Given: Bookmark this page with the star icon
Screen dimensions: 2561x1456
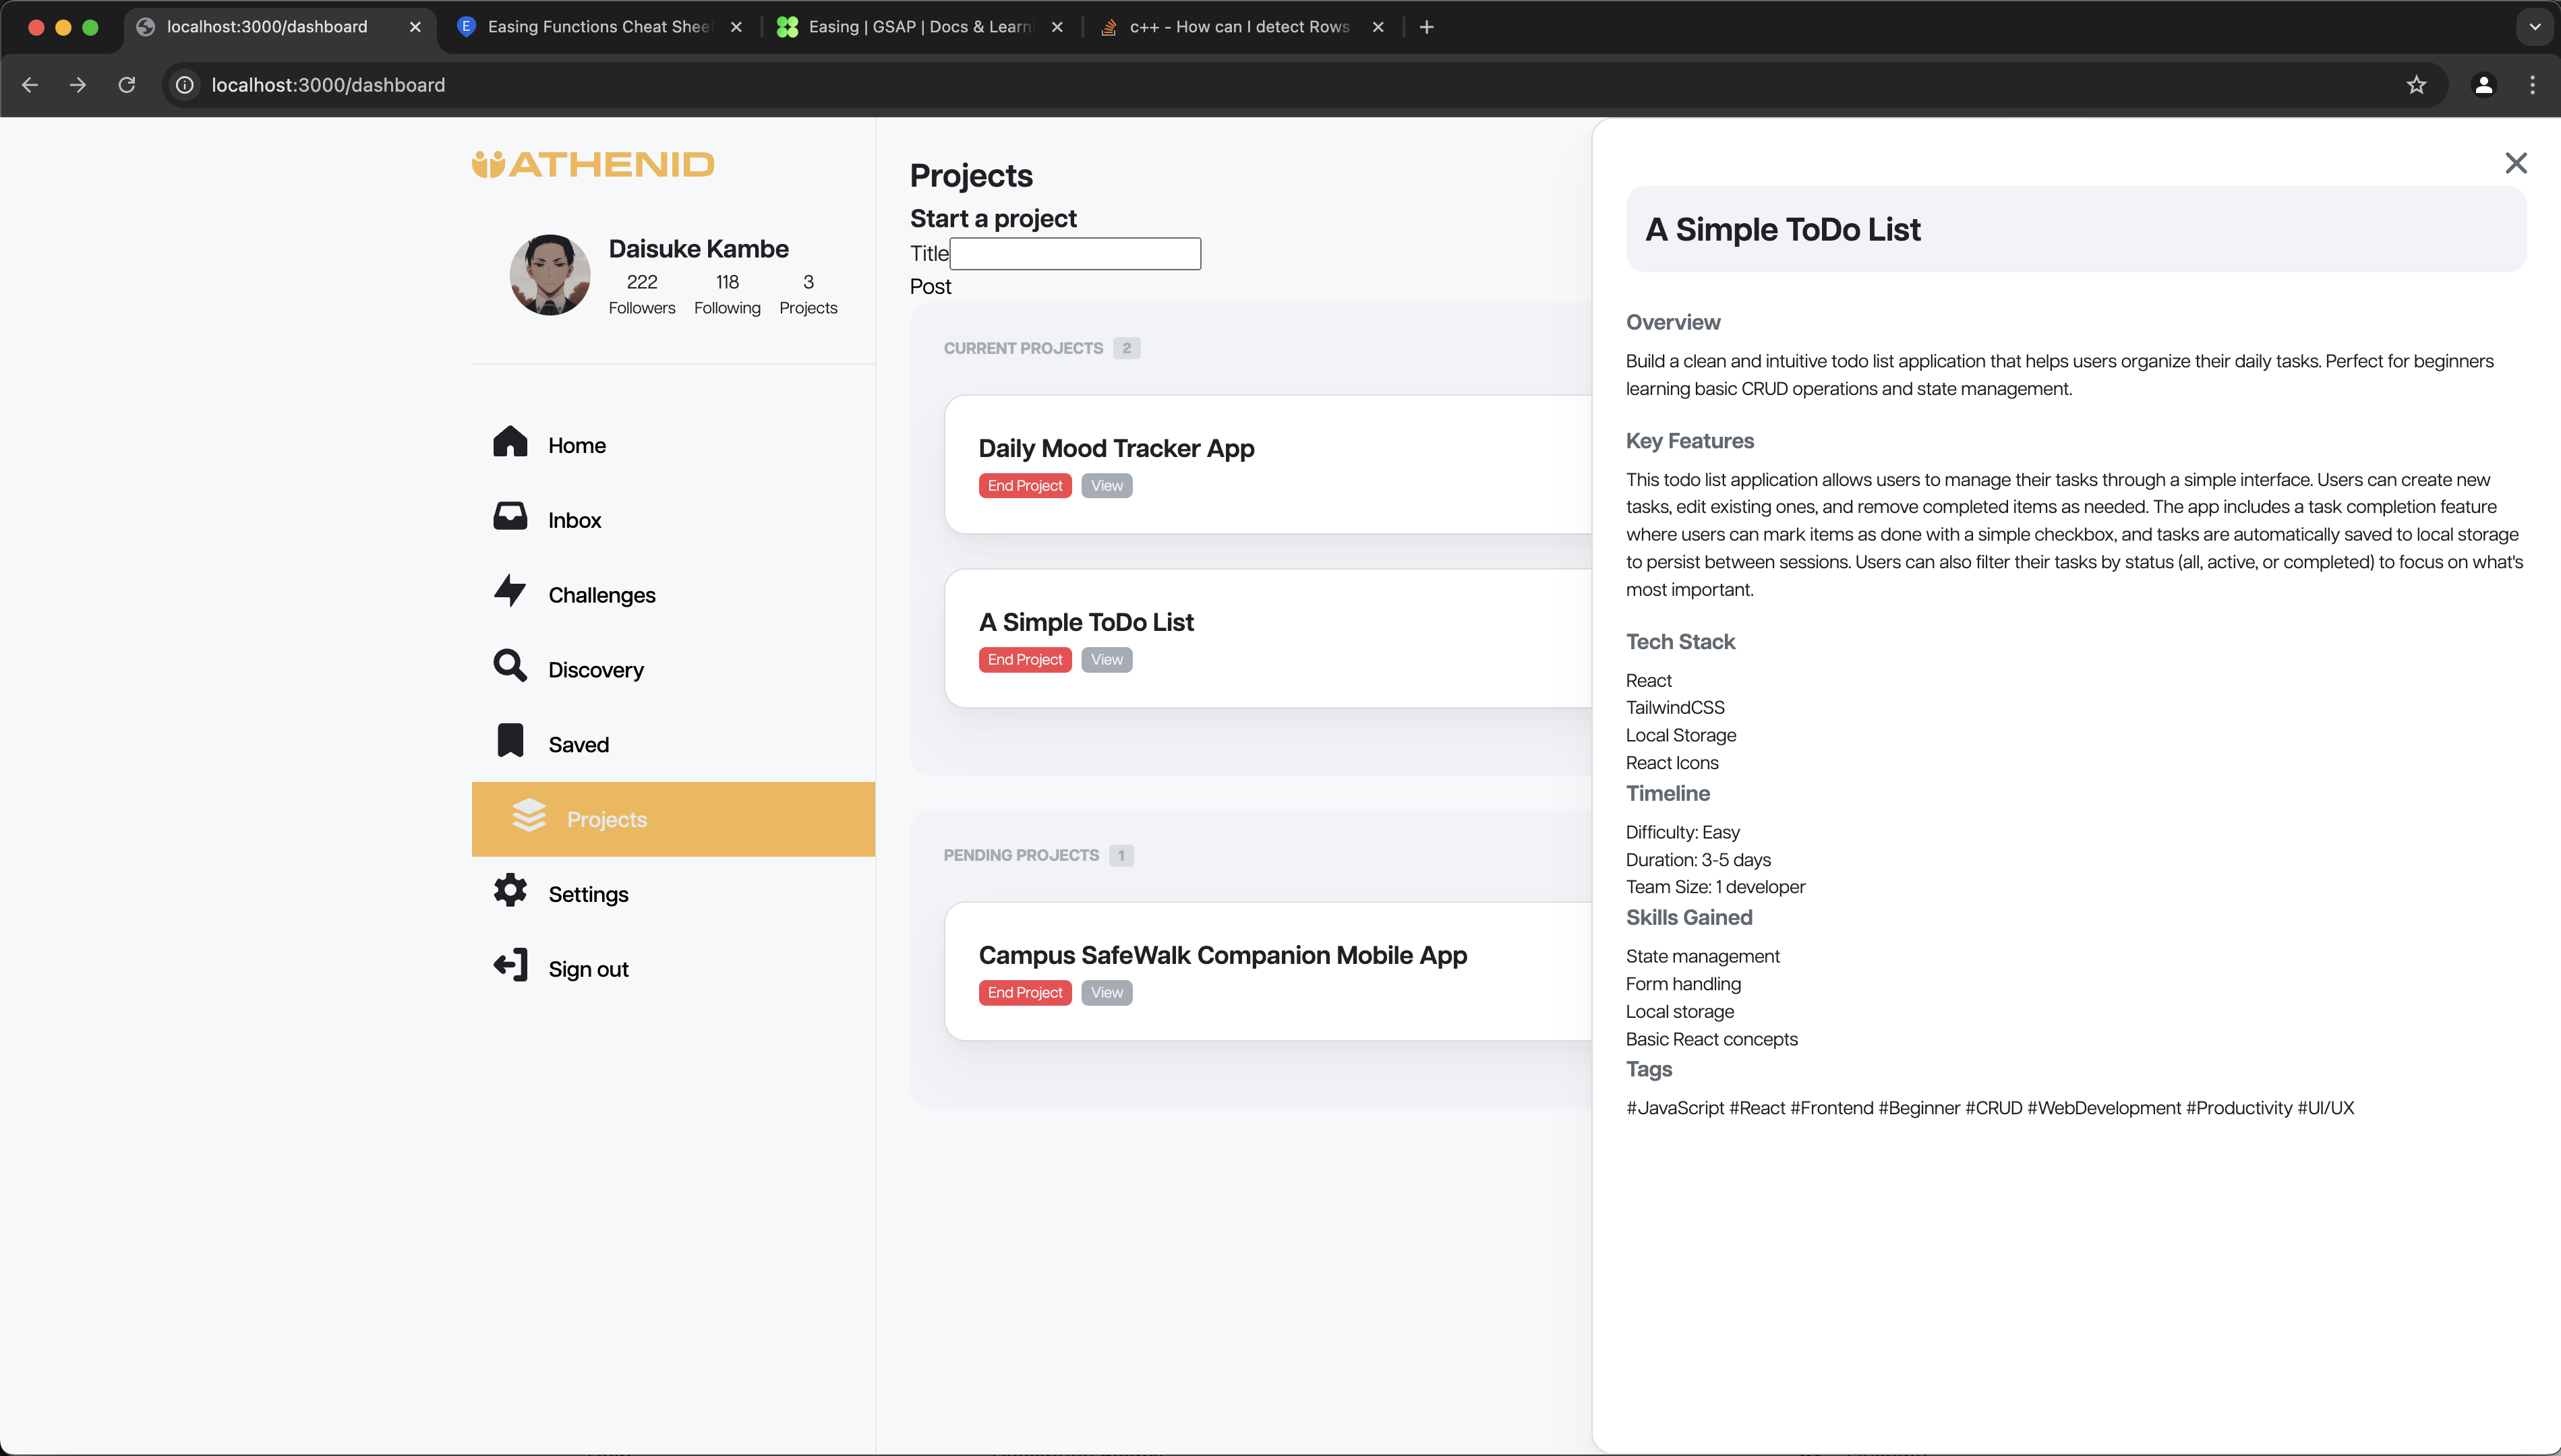Looking at the screenshot, I should pyautogui.click(x=2416, y=85).
